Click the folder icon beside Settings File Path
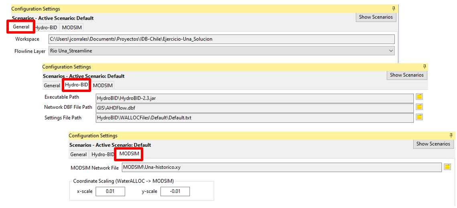 (x=419, y=117)
